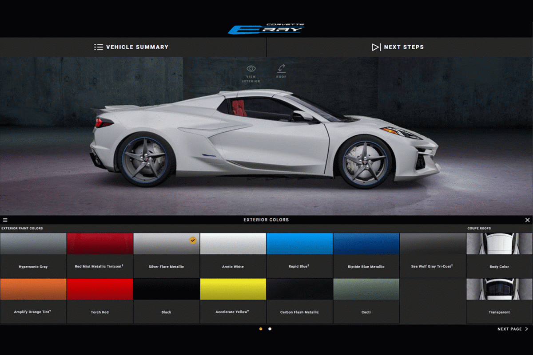Screen dimensions: 533x355
Task: Switch paint selection to Arctic White
Action: pos(233,255)
